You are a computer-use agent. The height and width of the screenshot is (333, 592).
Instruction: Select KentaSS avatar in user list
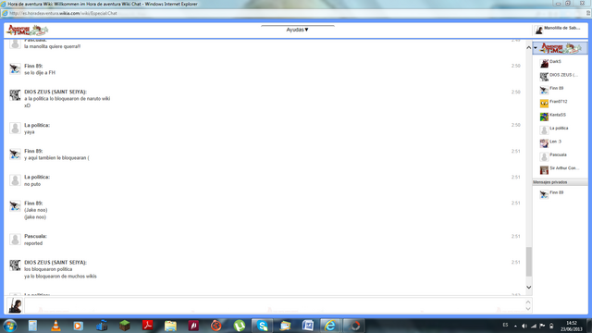coord(544,117)
